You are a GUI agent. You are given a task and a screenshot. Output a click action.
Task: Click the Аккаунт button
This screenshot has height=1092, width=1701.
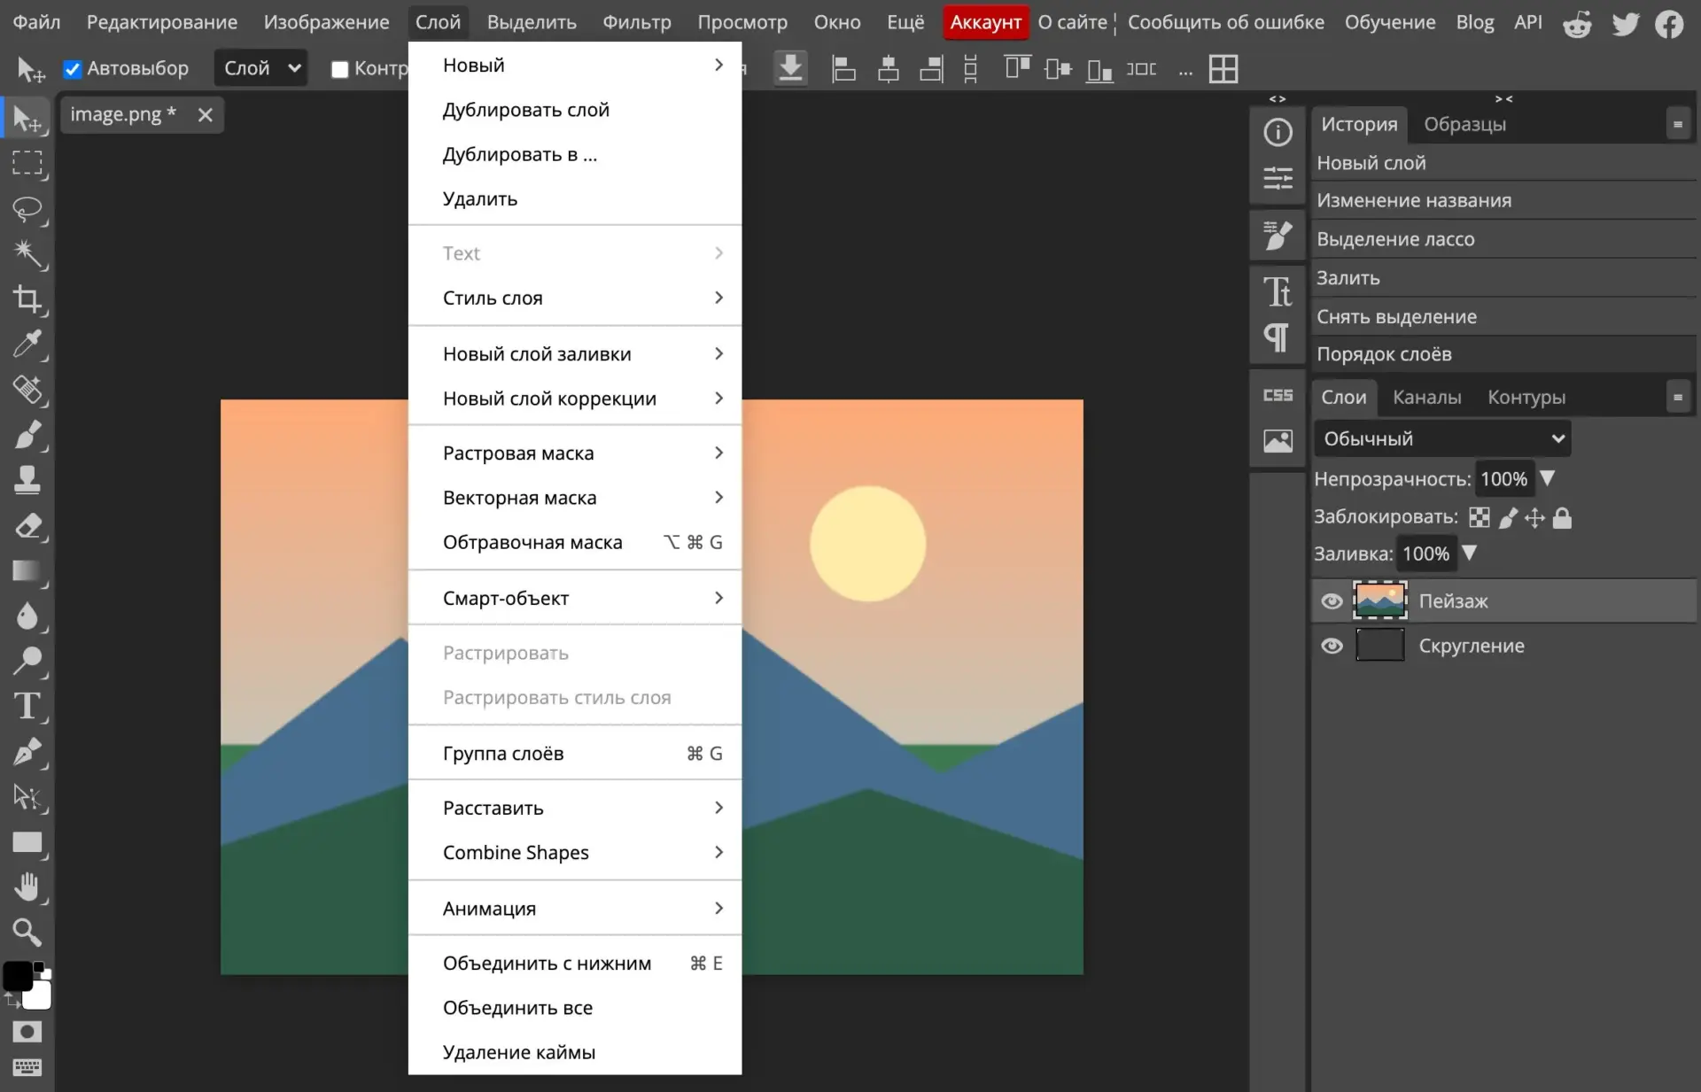[985, 22]
